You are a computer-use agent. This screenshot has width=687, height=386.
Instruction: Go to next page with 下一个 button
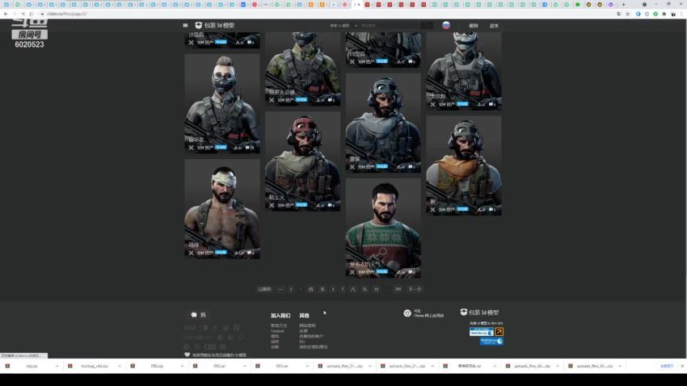pyautogui.click(x=415, y=289)
